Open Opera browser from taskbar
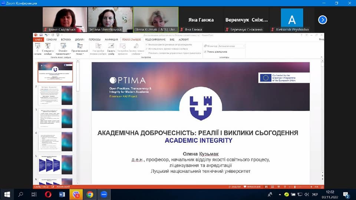The height and width of the screenshot is (200, 356). [48, 194]
